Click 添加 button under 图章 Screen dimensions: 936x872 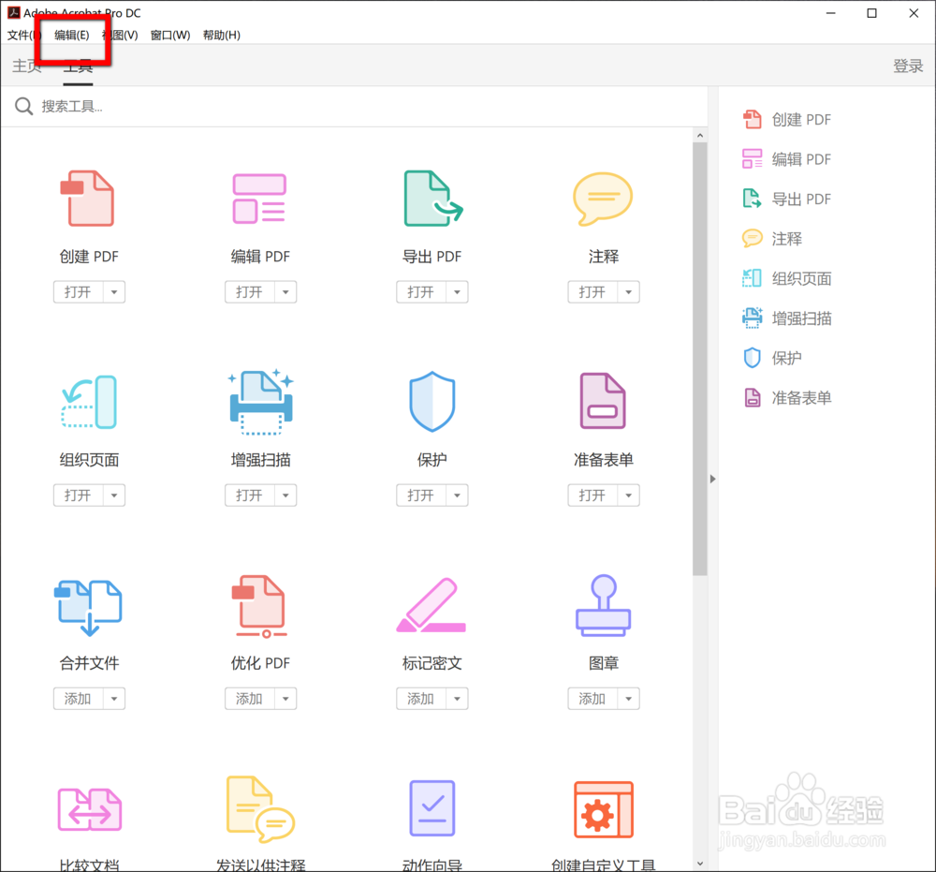pyautogui.click(x=592, y=698)
